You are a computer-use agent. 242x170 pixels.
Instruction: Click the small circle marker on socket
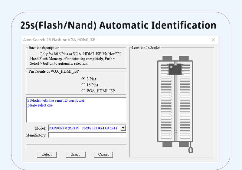[x=176, y=132]
